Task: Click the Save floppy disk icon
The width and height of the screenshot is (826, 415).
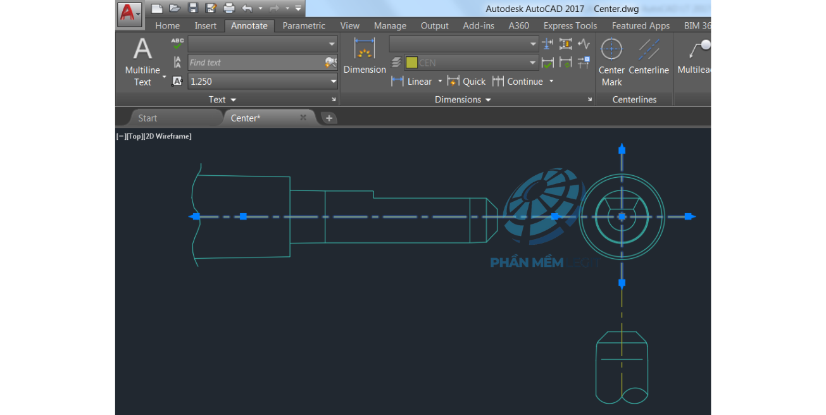Action: click(193, 8)
